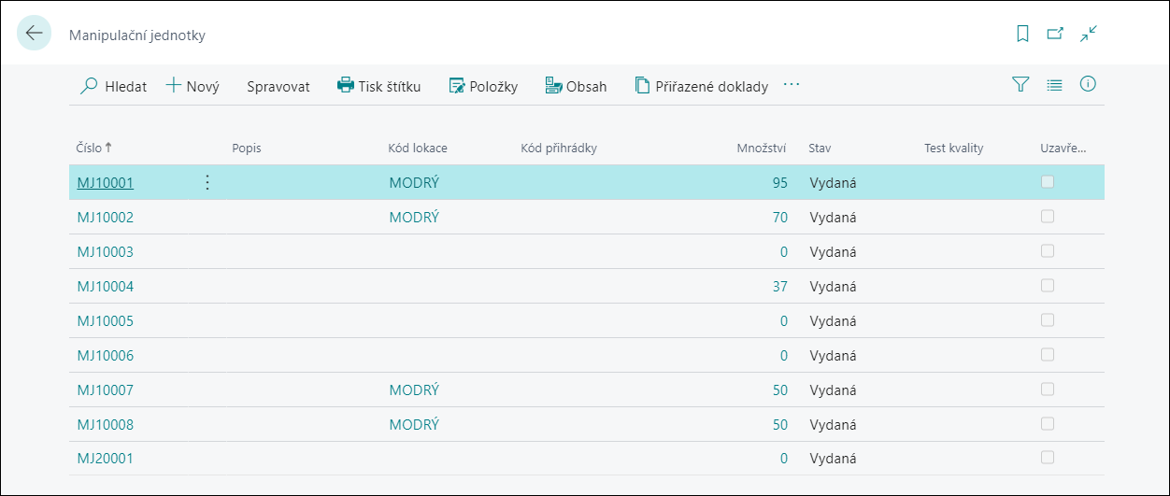The image size is (1170, 496).
Task: Open the Položky menu item
Action: pos(483,86)
